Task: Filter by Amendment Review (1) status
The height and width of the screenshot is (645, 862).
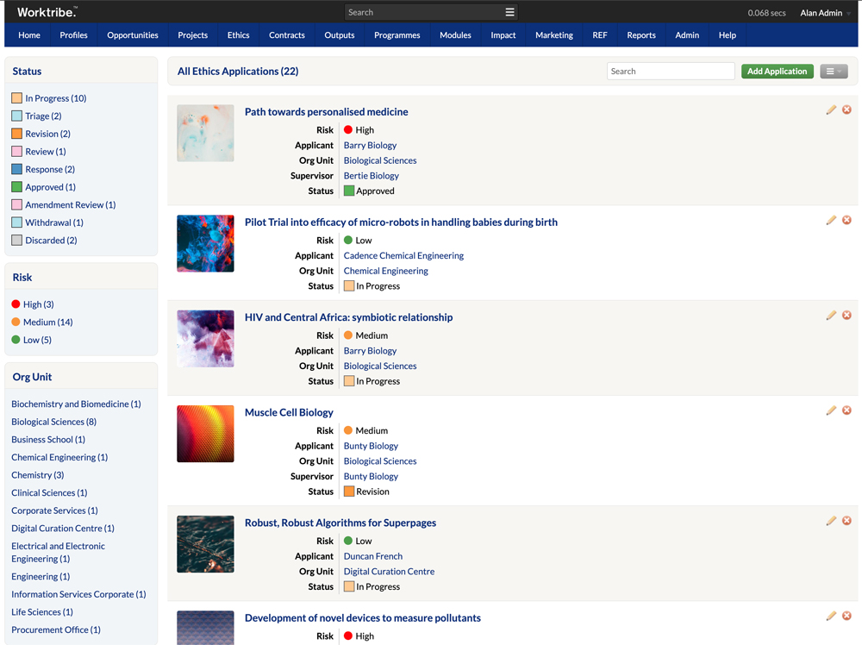Action: [71, 205]
